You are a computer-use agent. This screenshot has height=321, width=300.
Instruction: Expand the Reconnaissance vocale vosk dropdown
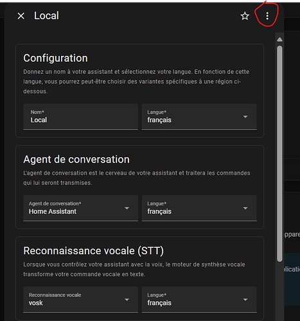point(80,300)
